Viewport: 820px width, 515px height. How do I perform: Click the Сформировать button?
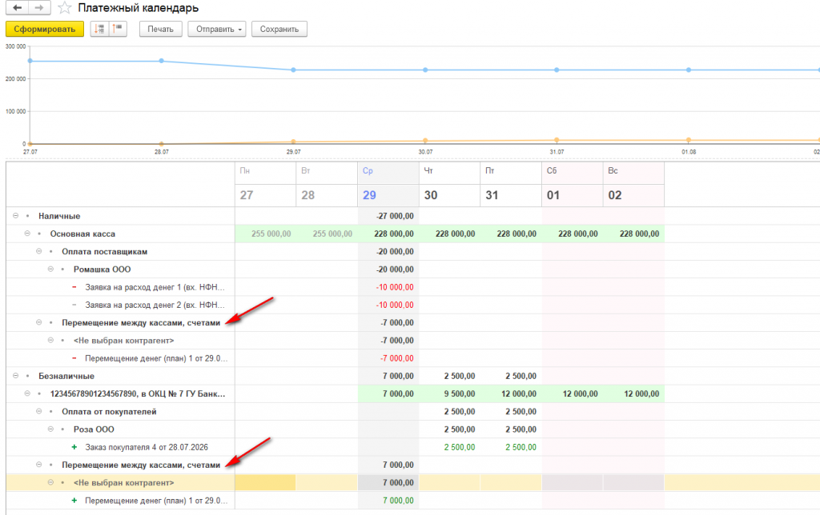[x=45, y=29]
